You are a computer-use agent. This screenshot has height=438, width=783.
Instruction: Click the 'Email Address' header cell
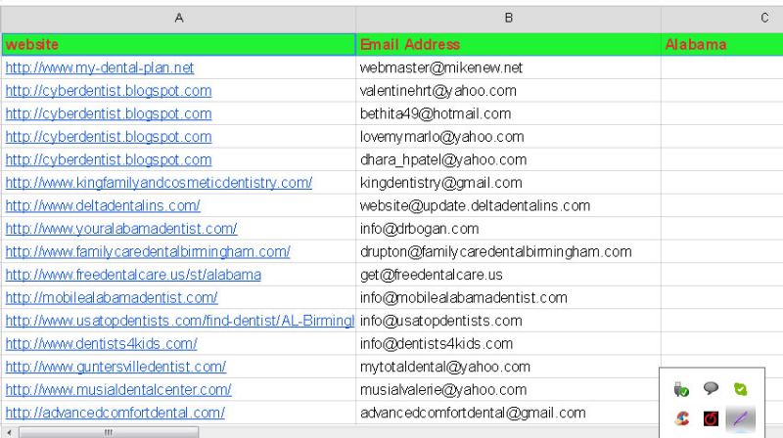[508, 44]
